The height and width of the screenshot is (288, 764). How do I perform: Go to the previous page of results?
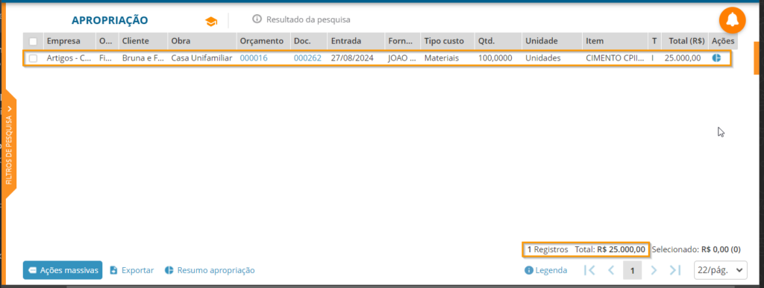[611, 270]
